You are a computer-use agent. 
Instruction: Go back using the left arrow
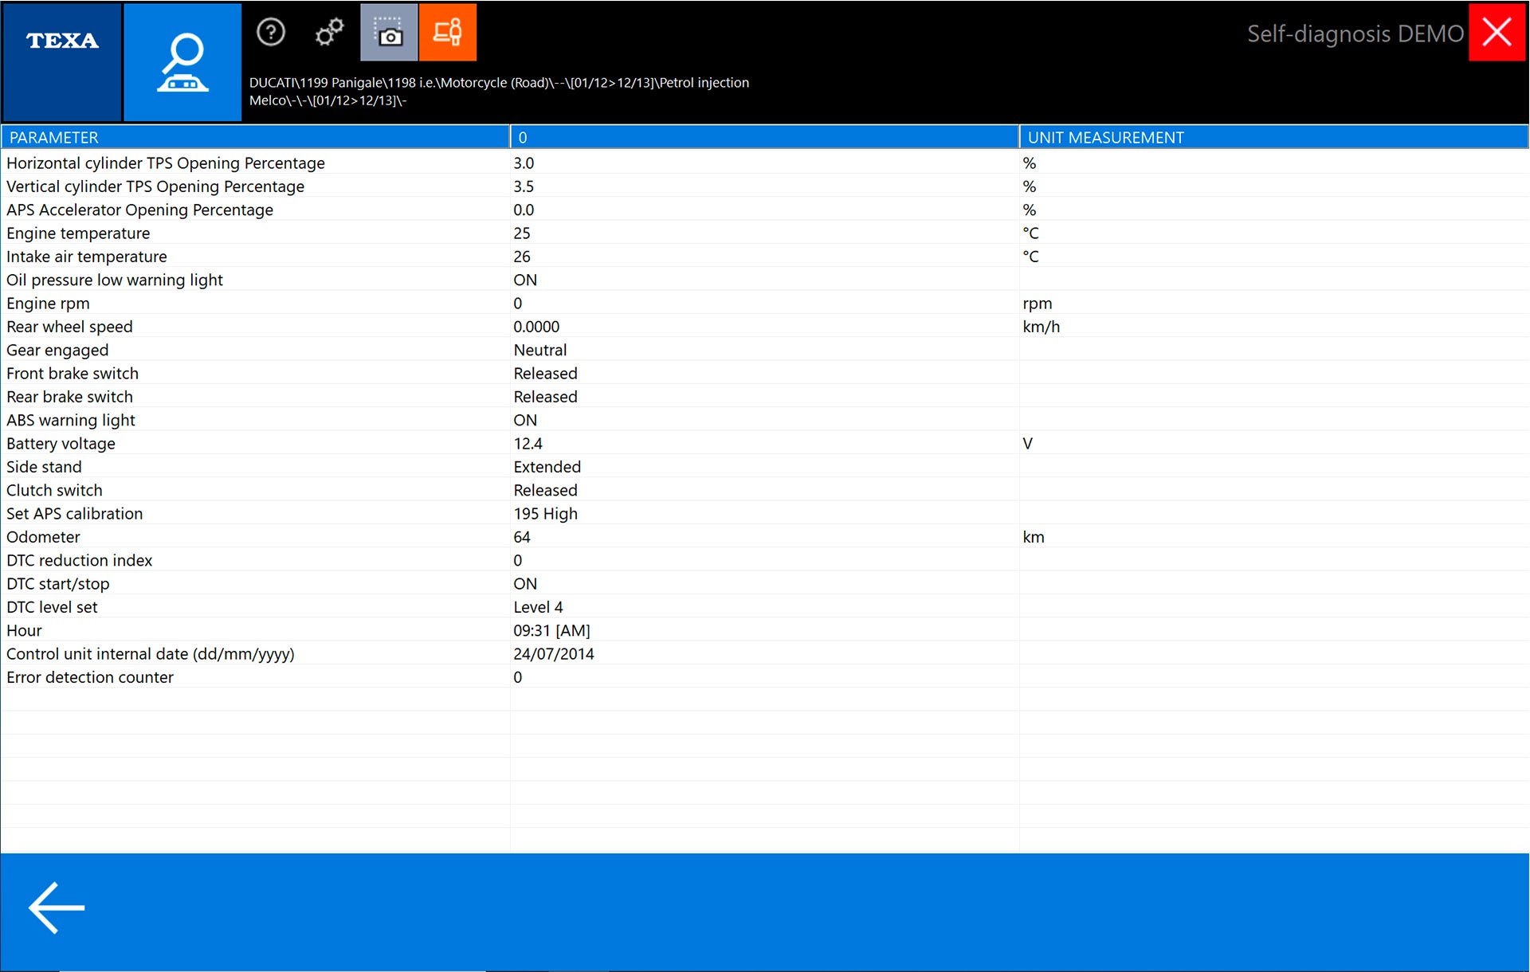click(x=57, y=907)
